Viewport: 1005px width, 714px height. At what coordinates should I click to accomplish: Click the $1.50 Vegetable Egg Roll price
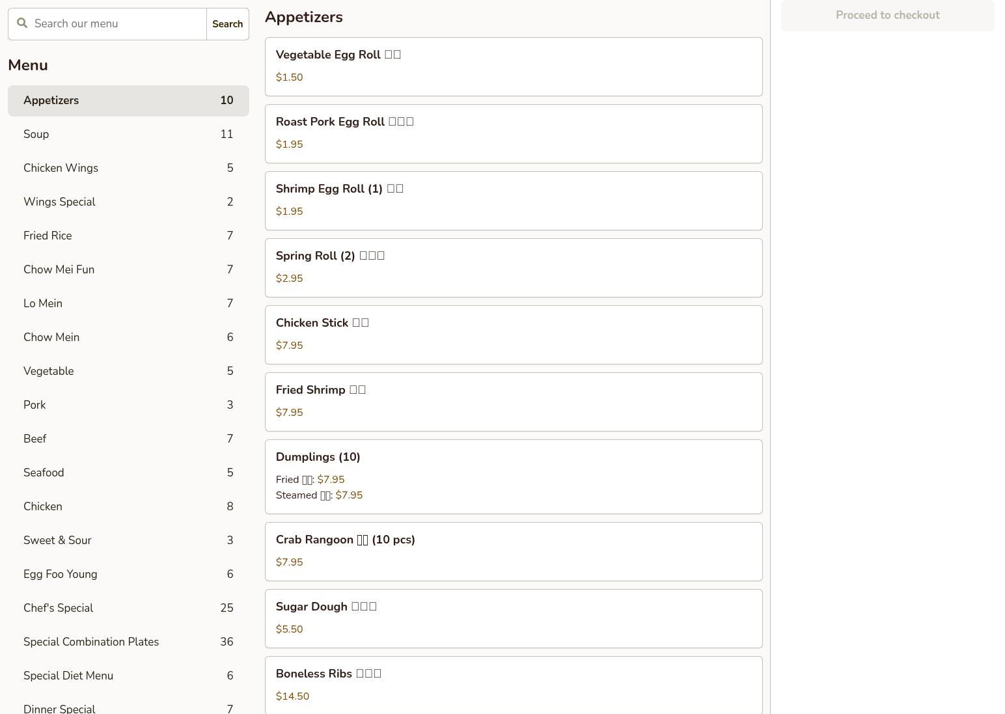click(x=289, y=77)
